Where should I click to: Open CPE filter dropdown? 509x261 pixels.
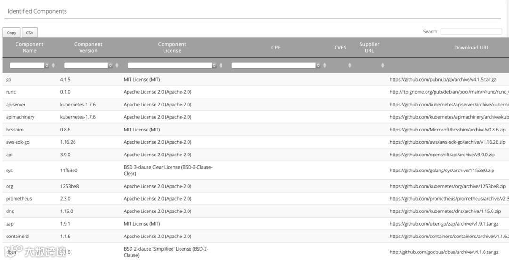(x=276, y=65)
